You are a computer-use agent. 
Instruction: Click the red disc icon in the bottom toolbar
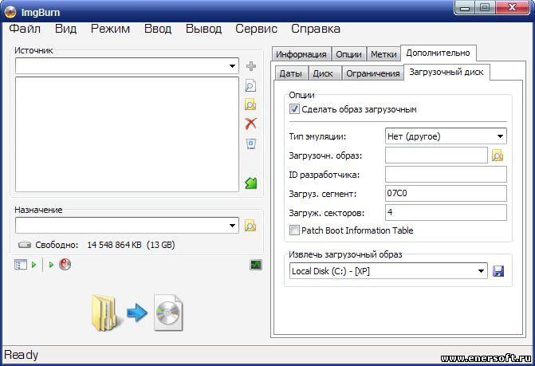(65, 265)
